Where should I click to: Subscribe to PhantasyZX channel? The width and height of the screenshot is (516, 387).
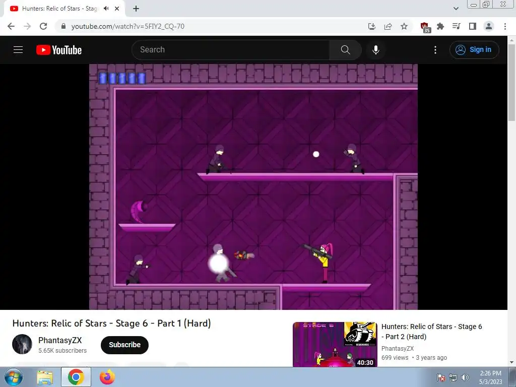click(125, 345)
